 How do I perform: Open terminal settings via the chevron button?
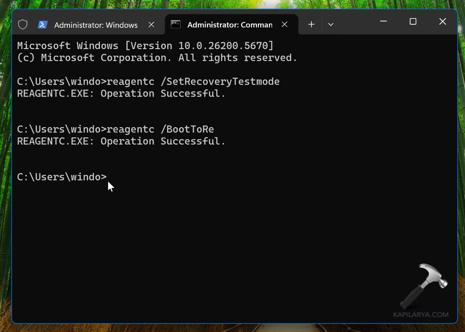[331, 24]
